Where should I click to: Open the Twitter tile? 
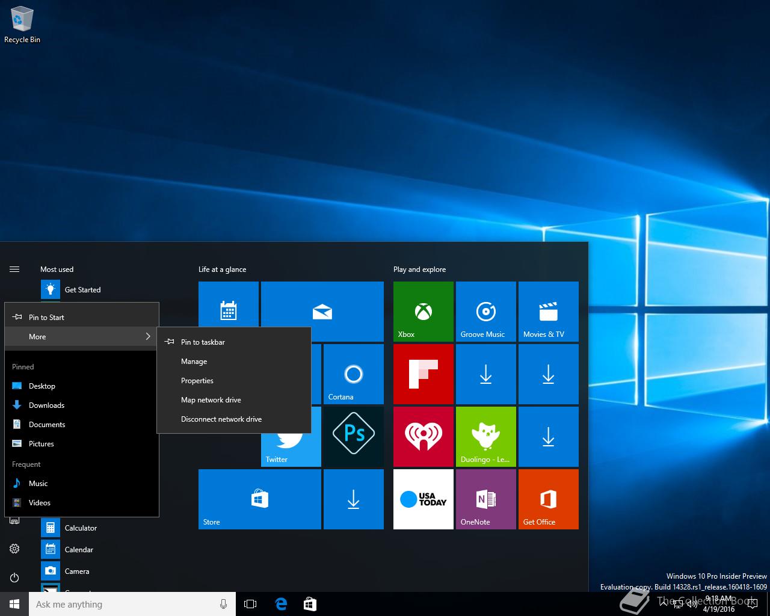coord(291,450)
